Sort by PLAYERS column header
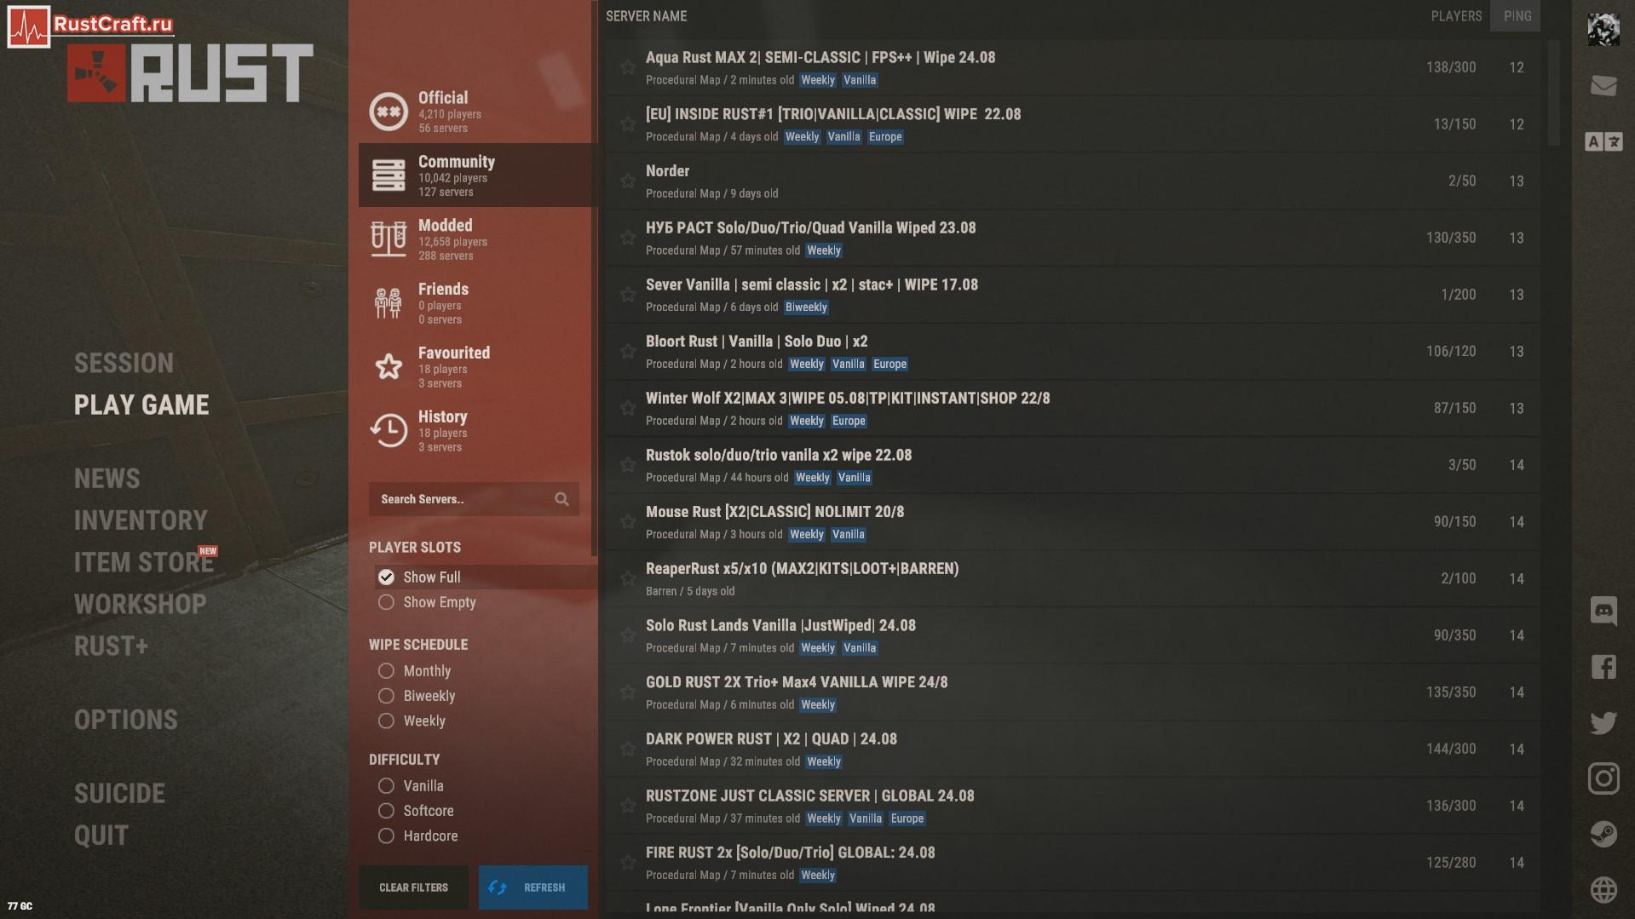 click(1456, 16)
